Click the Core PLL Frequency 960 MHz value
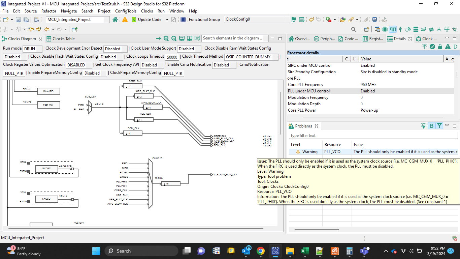 368,85
